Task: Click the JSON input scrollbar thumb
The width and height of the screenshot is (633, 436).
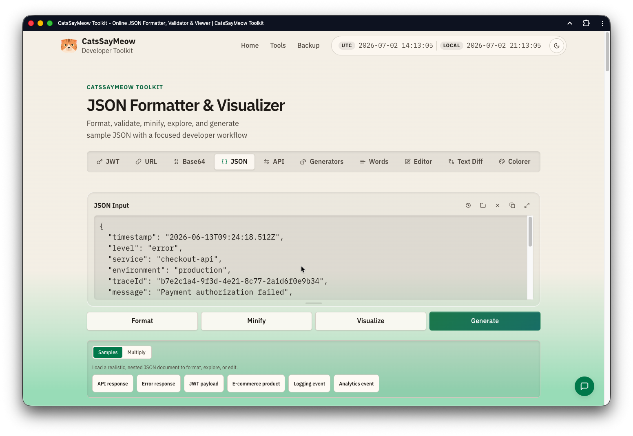Action: 530,231
